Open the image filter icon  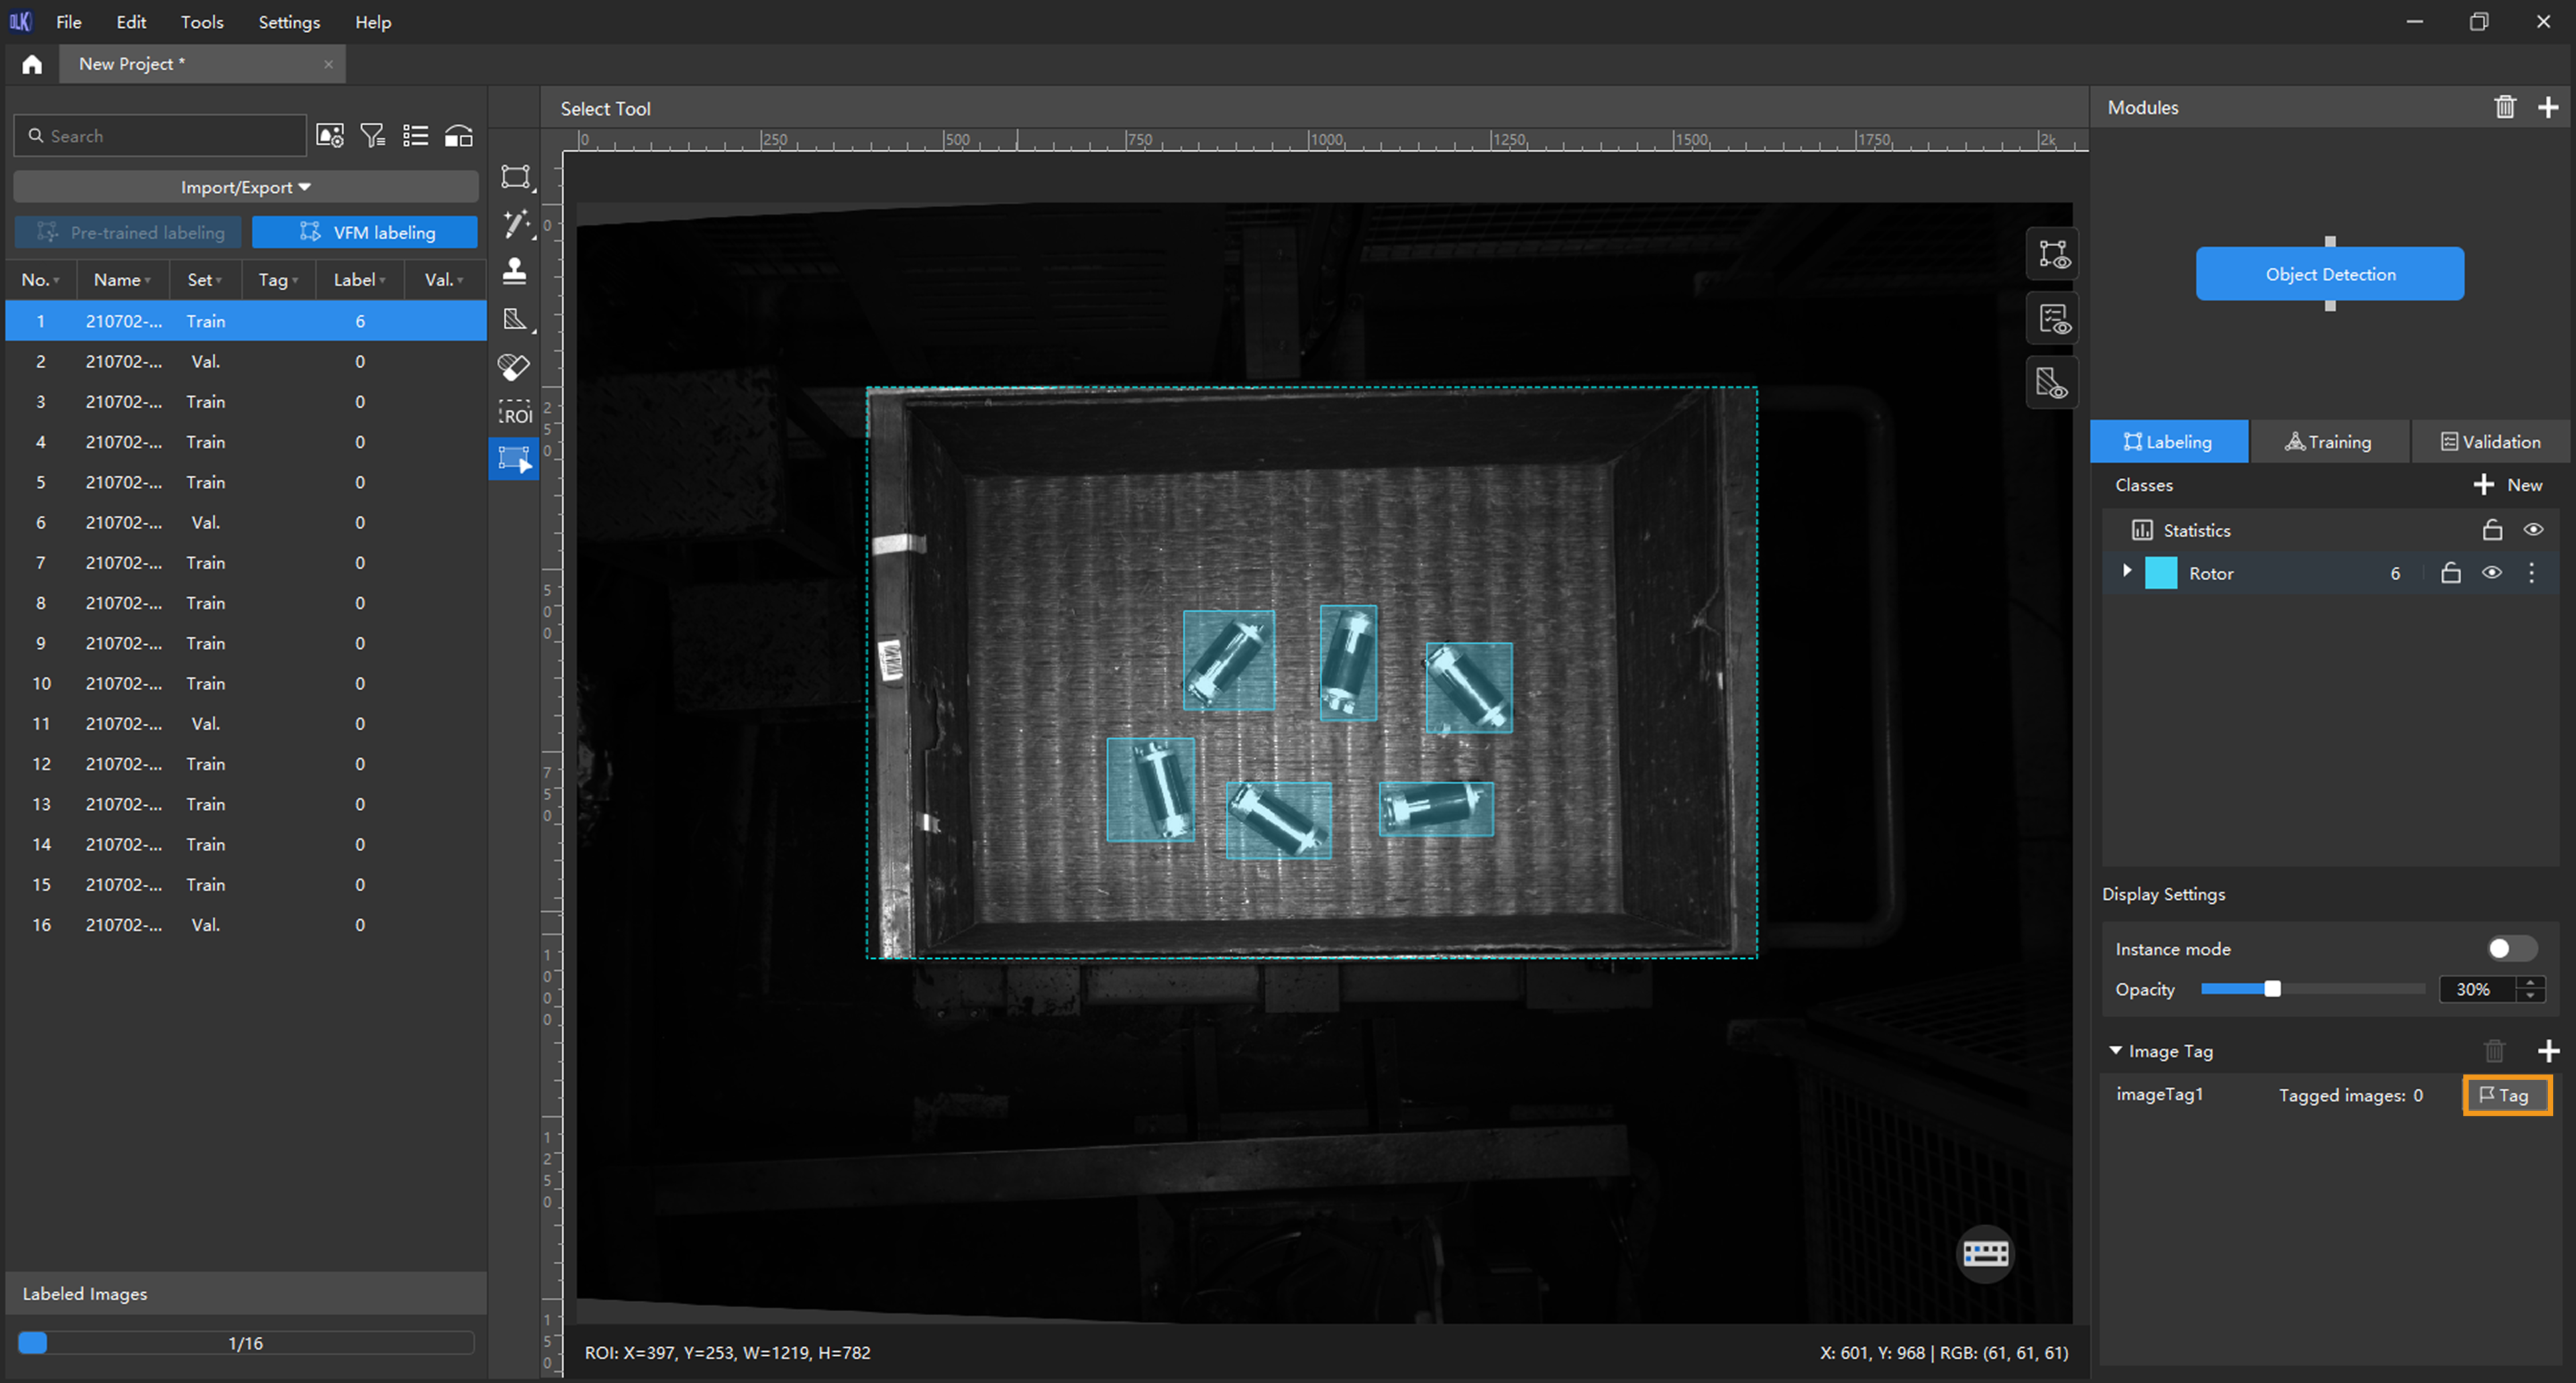(x=373, y=136)
